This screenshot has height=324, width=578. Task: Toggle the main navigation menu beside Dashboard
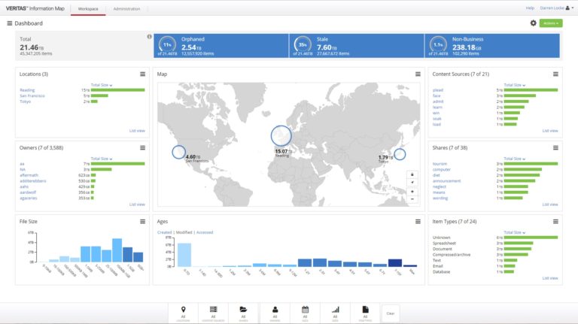tap(10, 23)
